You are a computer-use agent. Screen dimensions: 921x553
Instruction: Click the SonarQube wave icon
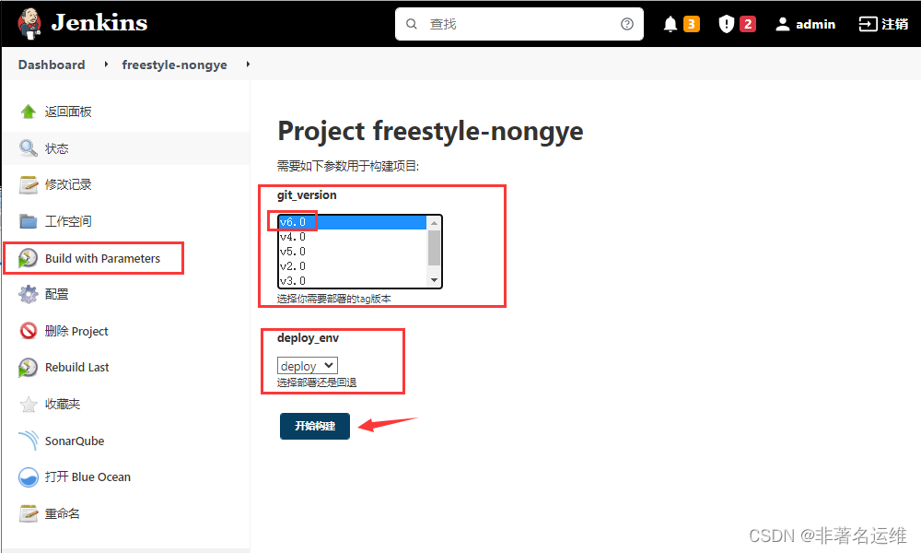click(29, 441)
